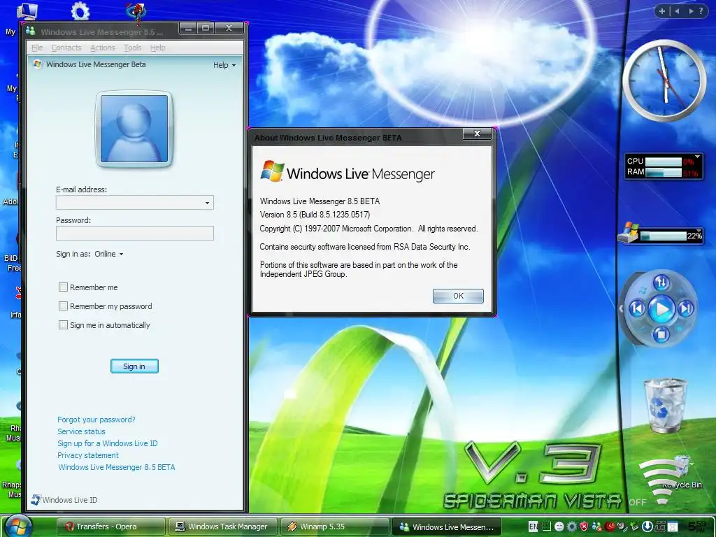This screenshot has height=537, width=716.
Task: Click the Messenger butterfly icon beside Beta title
Action: (38, 64)
